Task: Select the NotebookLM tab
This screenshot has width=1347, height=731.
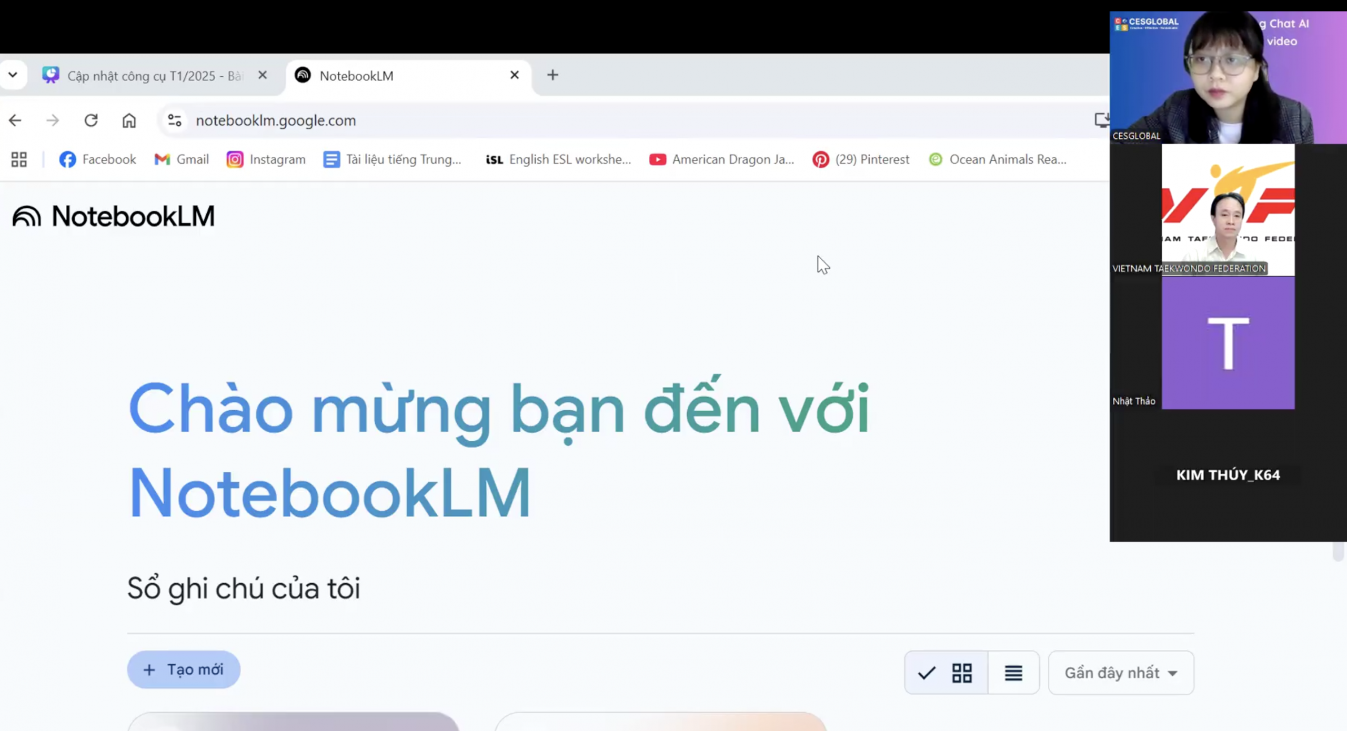Action: (x=409, y=76)
